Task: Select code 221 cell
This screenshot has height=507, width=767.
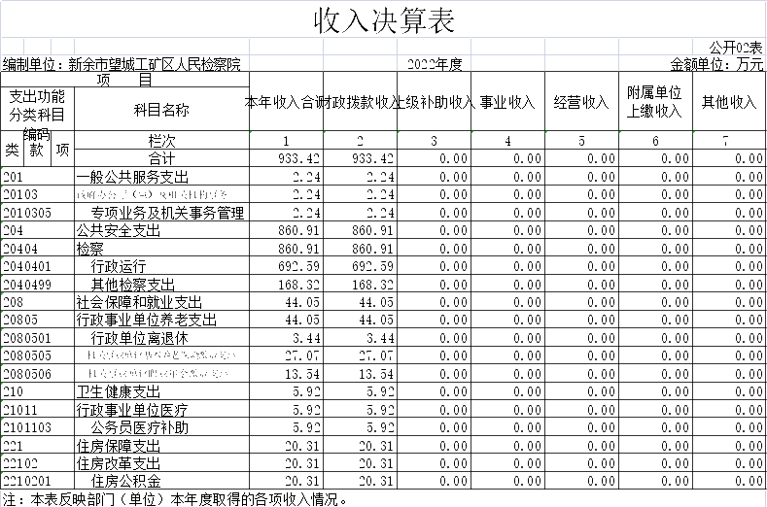Action: (x=37, y=446)
